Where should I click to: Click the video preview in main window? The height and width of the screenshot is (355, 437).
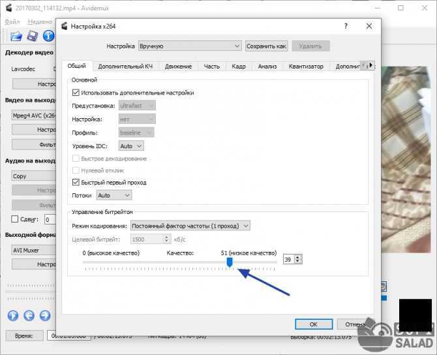click(x=406, y=159)
